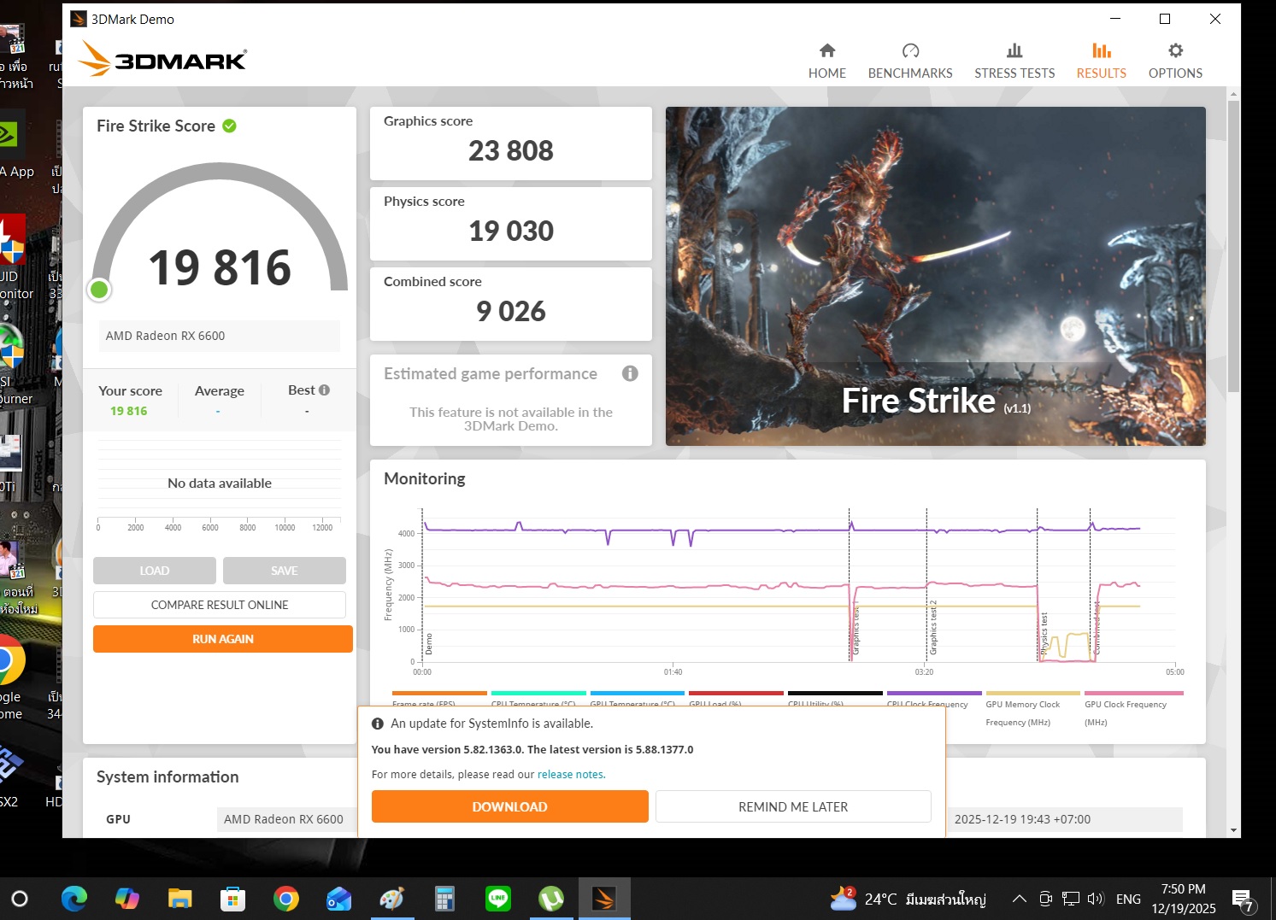Click Compare Result Online button
Screen dimensions: 1276x920
point(220,605)
